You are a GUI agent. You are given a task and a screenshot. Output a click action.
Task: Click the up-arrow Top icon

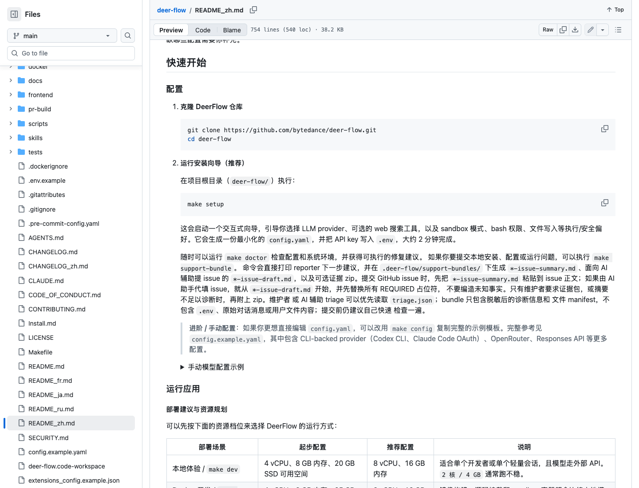click(609, 10)
